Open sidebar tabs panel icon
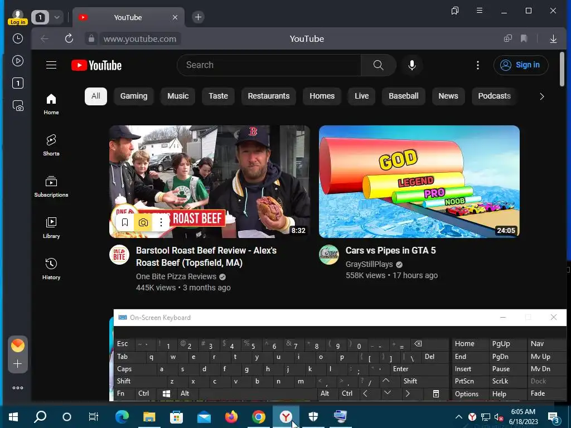Viewport: 571px width, 428px height. click(17, 83)
